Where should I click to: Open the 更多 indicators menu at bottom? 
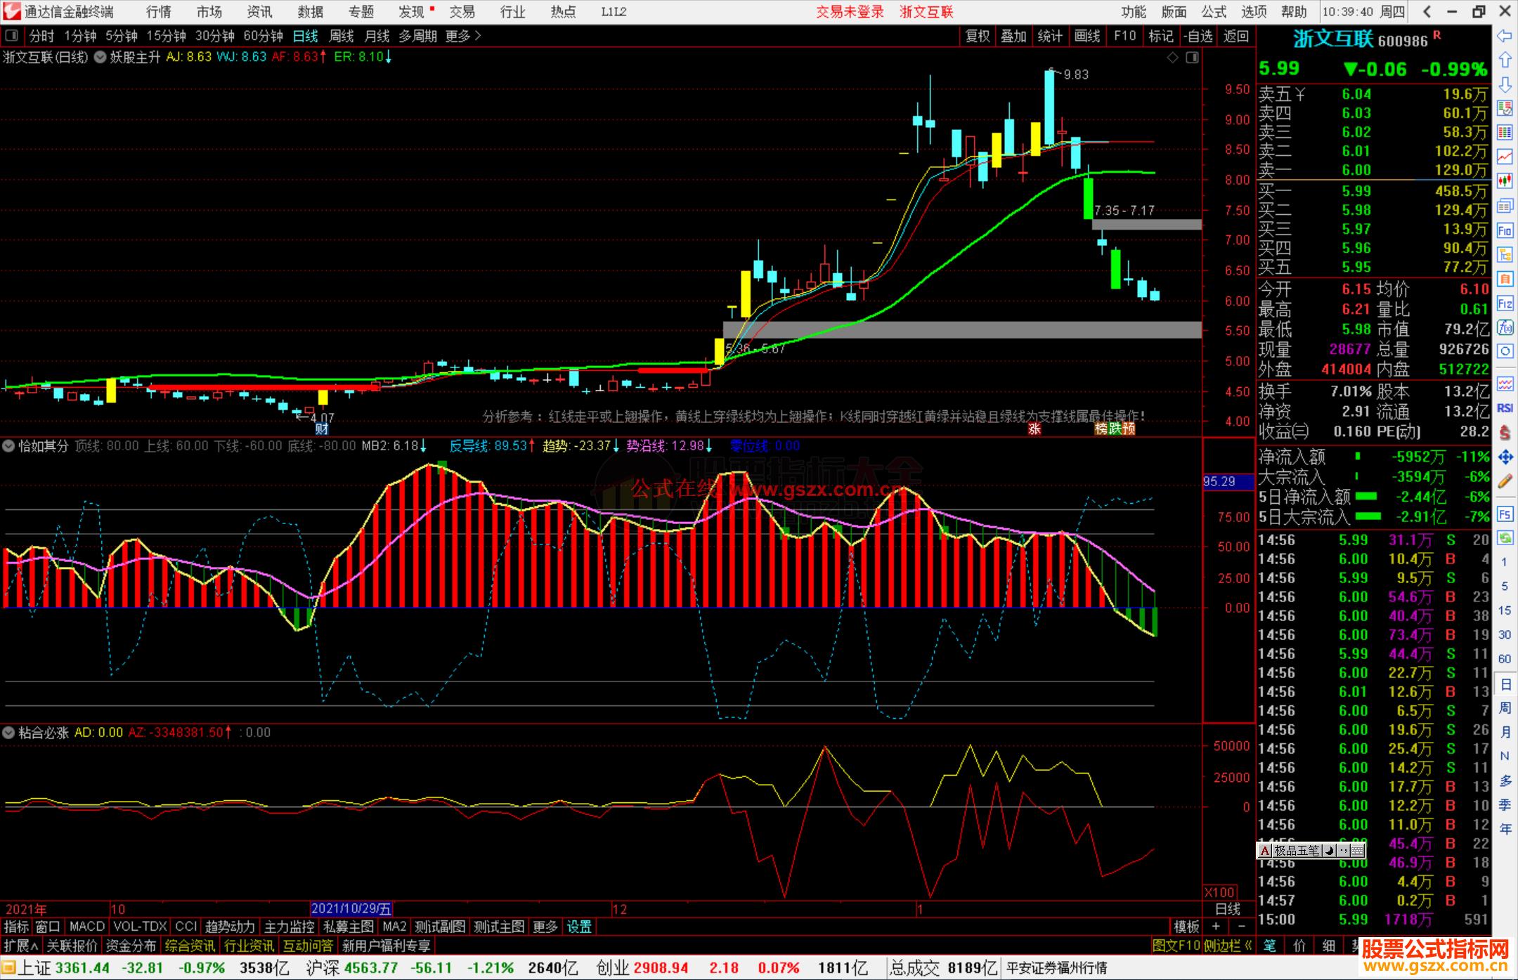click(545, 927)
